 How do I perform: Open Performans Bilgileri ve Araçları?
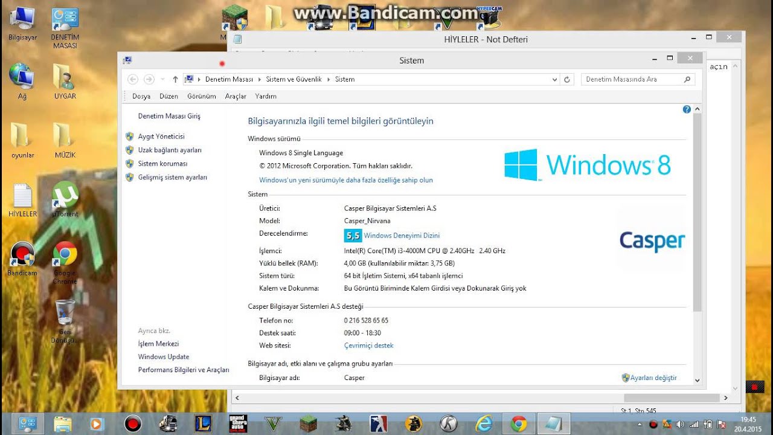click(x=184, y=370)
